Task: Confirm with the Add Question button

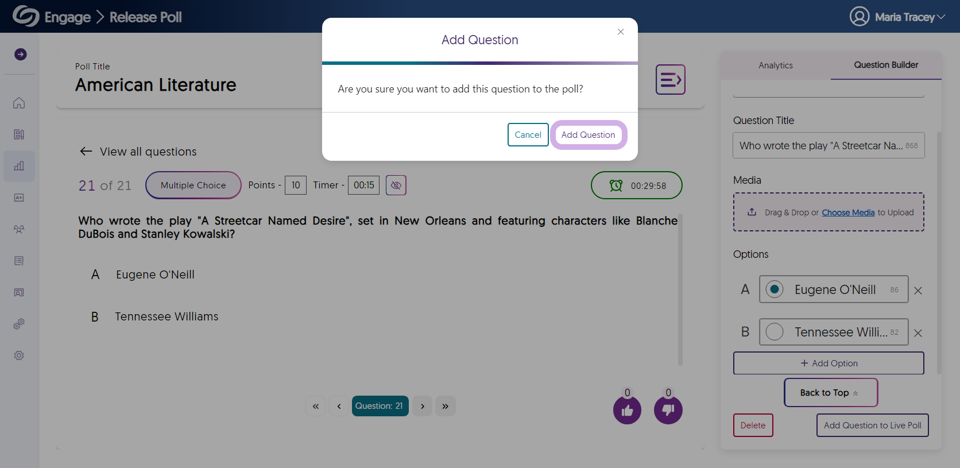Action: (589, 135)
